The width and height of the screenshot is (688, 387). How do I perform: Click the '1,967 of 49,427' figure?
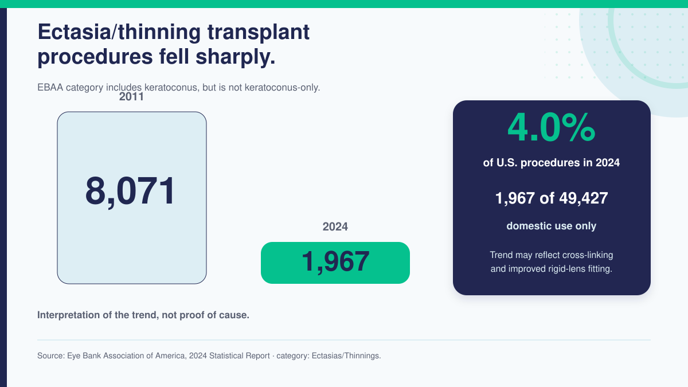pyautogui.click(x=552, y=198)
